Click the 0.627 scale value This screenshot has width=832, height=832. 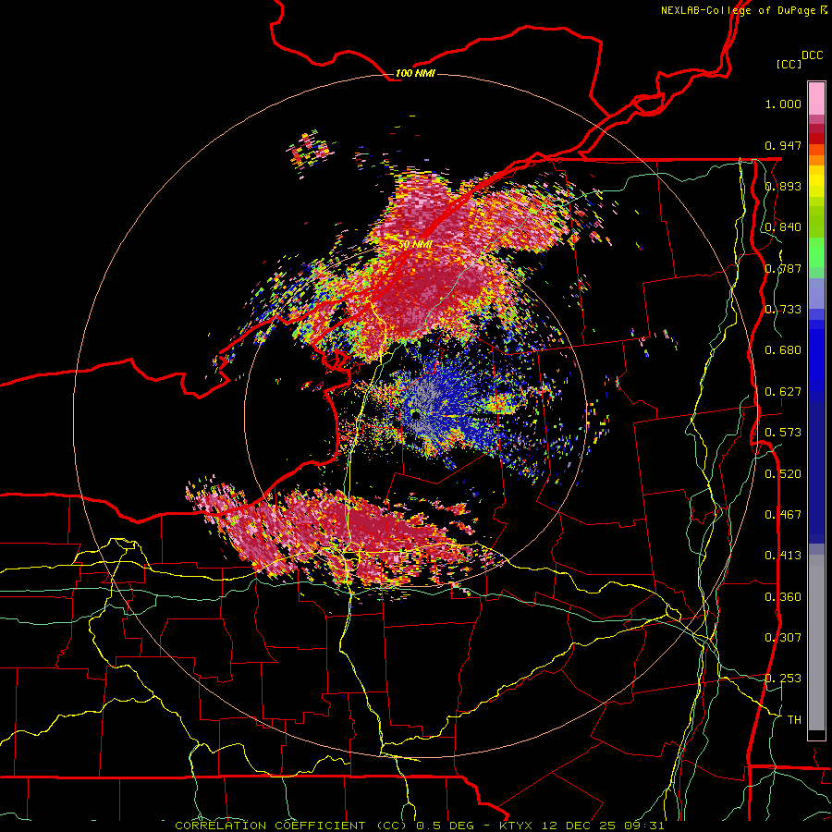coord(783,392)
